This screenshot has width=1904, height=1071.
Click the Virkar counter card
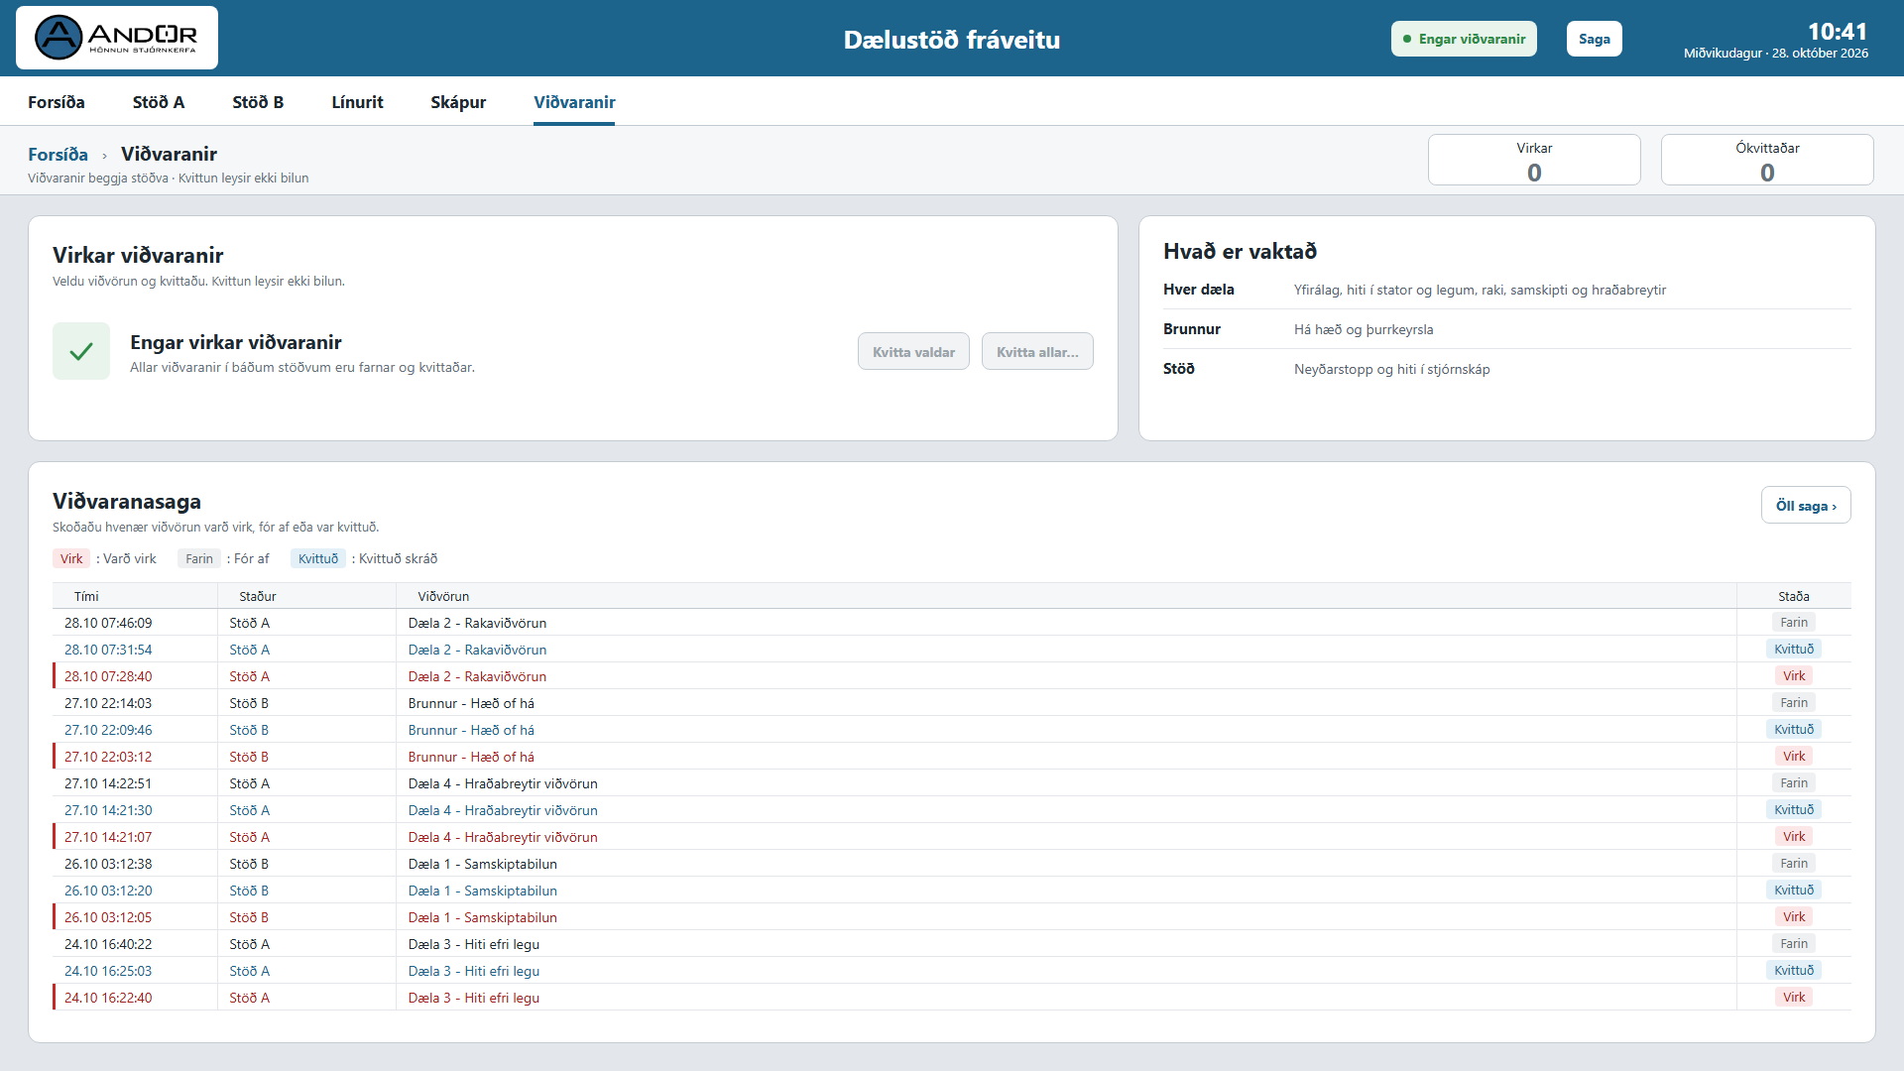[1534, 160]
